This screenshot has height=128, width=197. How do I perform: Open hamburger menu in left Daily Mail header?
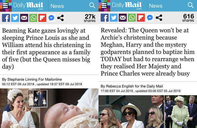click(x=6, y=6)
